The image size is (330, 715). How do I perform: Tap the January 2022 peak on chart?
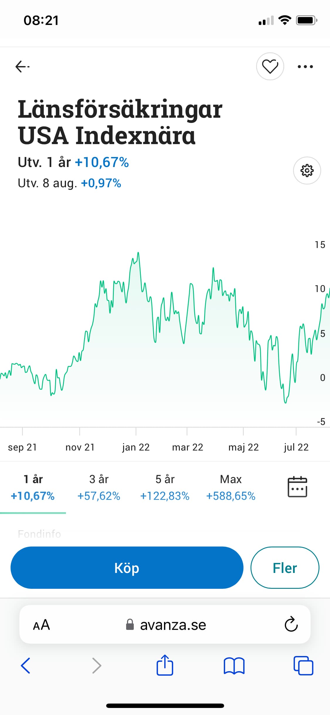[x=138, y=253]
